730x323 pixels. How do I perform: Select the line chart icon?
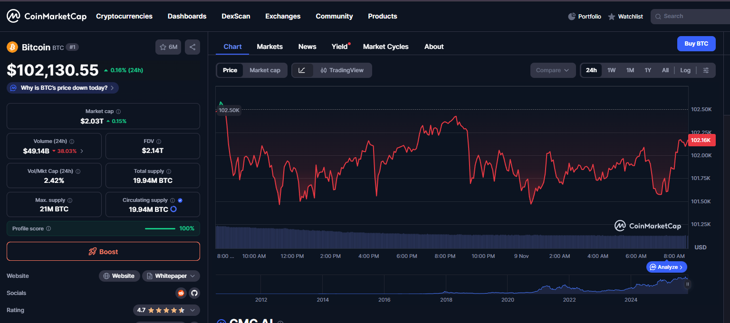302,70
